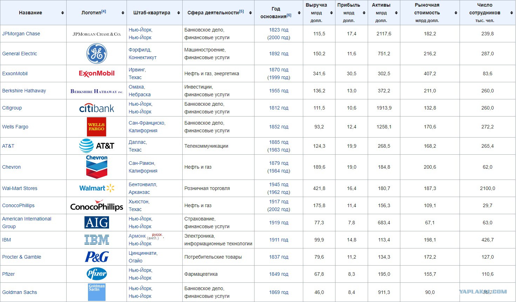516x302 pixels.
Task: Sort the table by the Название column
Action: (x=62, y=13)
